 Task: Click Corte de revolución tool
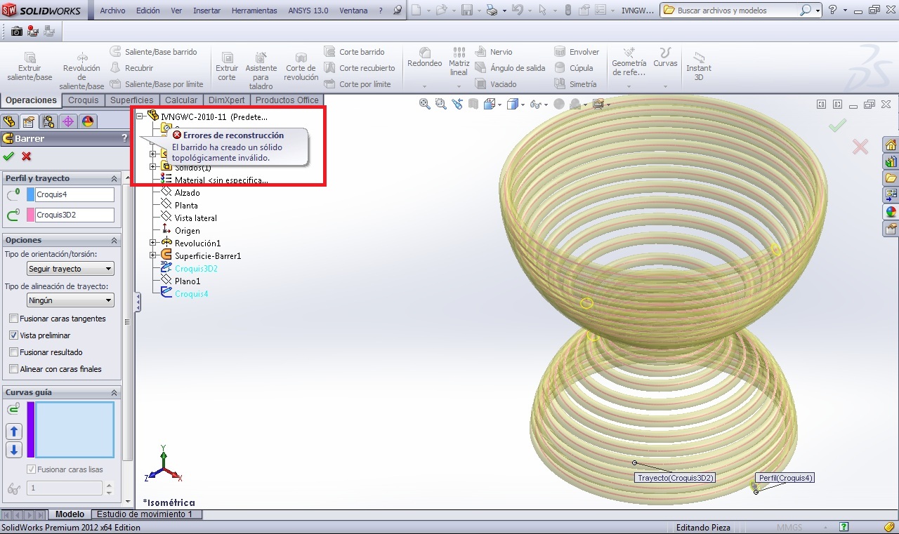301,67
